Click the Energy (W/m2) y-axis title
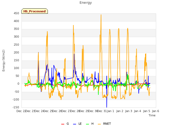 coord(3,60)
